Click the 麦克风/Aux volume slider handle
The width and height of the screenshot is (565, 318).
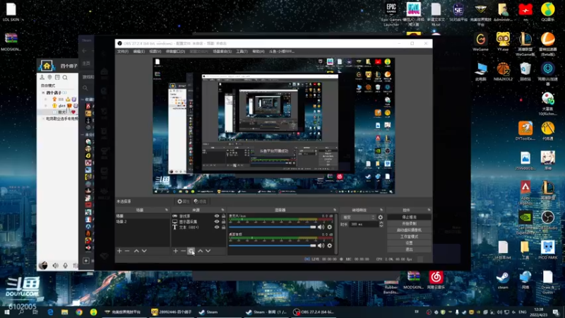point(313,227)
